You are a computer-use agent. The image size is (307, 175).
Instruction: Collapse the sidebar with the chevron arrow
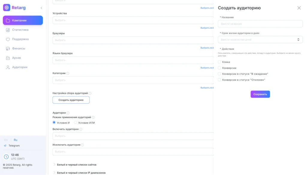point(41,8)
